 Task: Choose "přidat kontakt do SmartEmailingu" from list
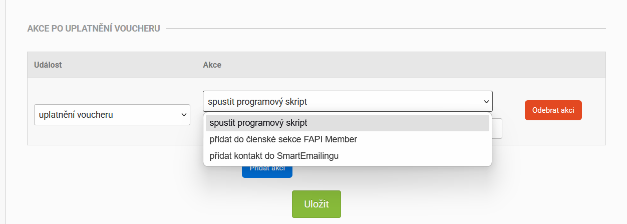tap(347, 156)
